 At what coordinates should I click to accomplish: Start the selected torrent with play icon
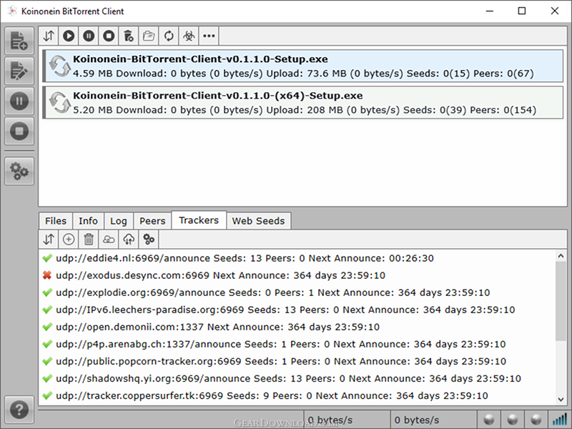pyautogui.click(x=69, y=36)
